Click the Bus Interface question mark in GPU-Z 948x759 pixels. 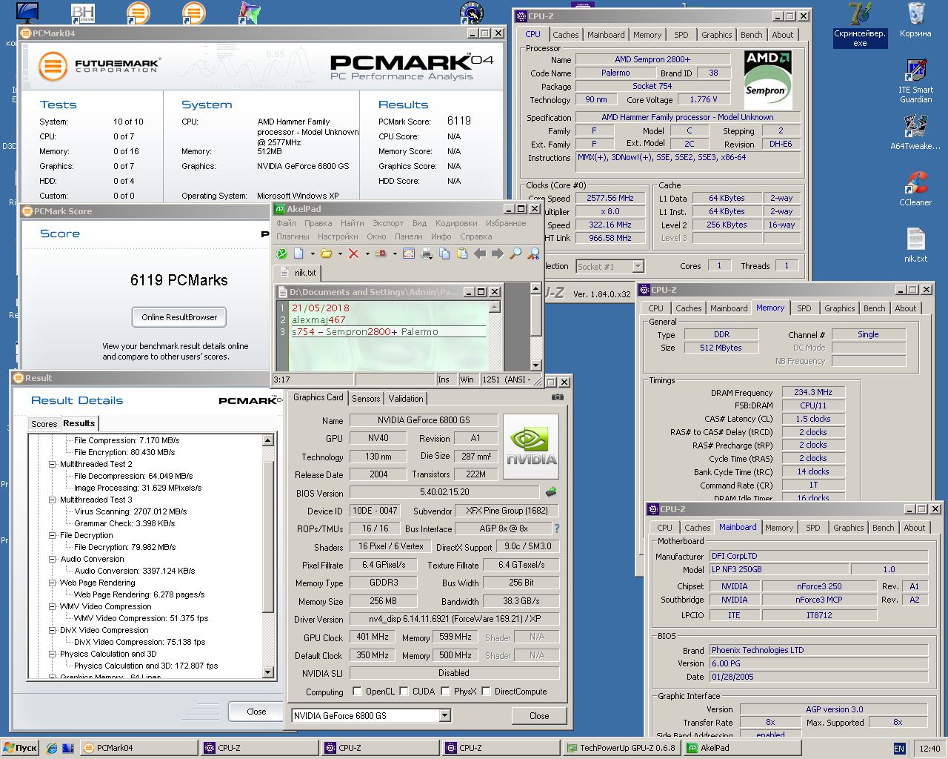coord(557,528)
